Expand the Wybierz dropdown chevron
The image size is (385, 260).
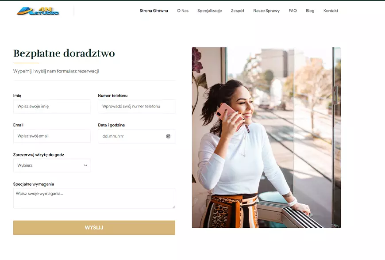tap(85, 165)
